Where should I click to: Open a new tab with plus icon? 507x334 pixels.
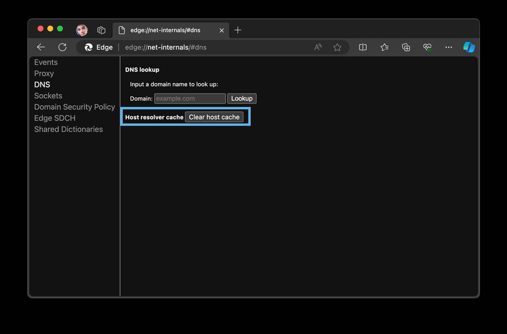tap(238, 30)
